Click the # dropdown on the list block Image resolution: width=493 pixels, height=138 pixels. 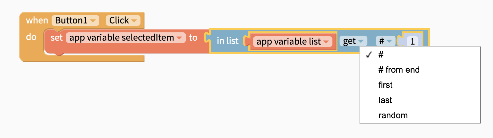click(x=384, y=41)
